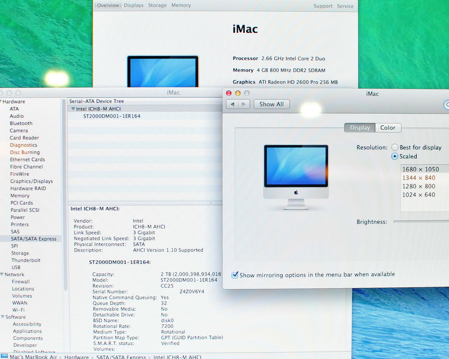
Task: Open the Service link in About This Mac
Action: coord(345,6)
